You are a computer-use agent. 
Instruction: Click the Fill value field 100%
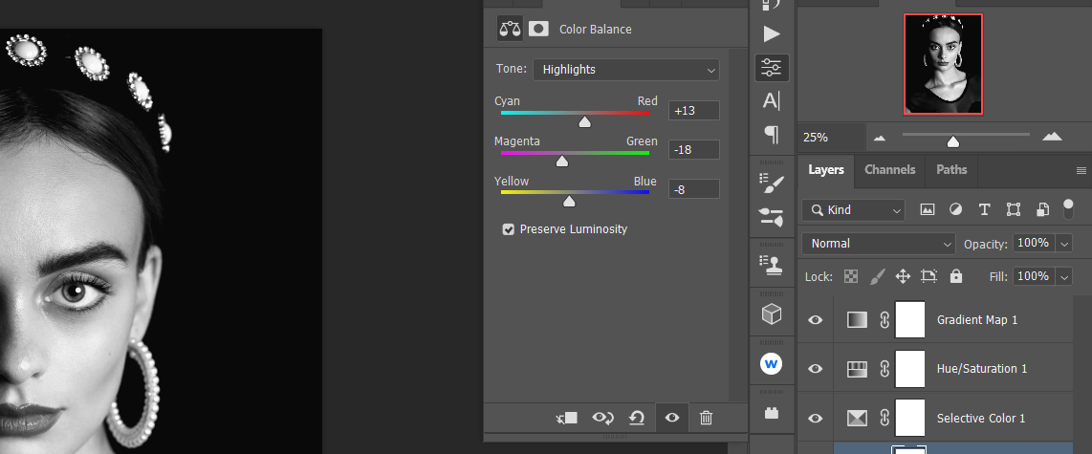click(1034, 276)
